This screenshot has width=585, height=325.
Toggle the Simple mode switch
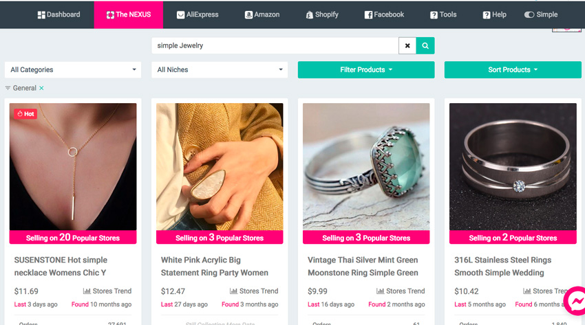coord(529,14)
